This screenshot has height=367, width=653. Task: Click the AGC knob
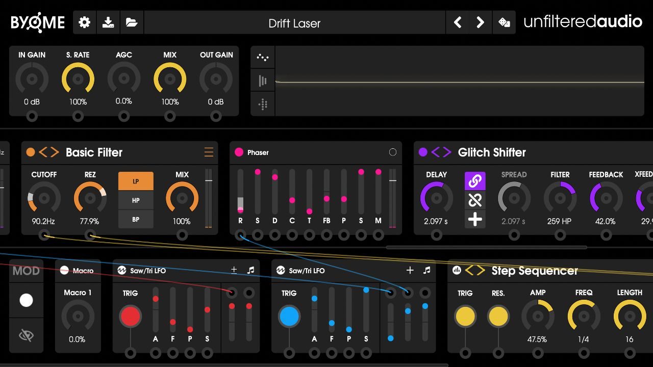[x=124, y=79]
